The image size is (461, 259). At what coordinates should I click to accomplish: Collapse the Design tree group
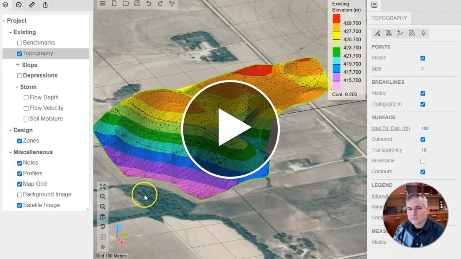pos(11,130)
